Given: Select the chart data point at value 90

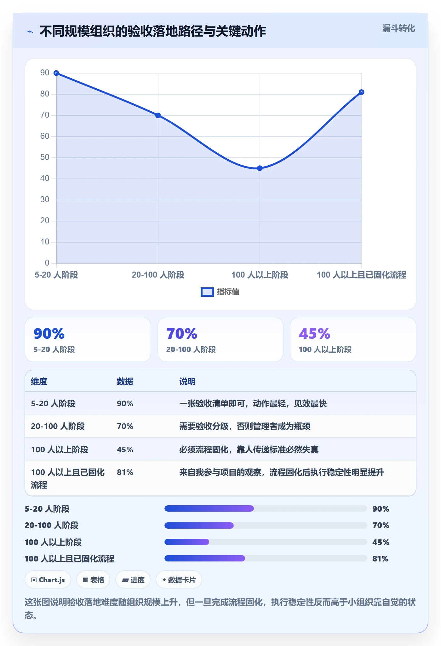Looking at the screenshot, I should pyautogui.click(x=56, y=73).
